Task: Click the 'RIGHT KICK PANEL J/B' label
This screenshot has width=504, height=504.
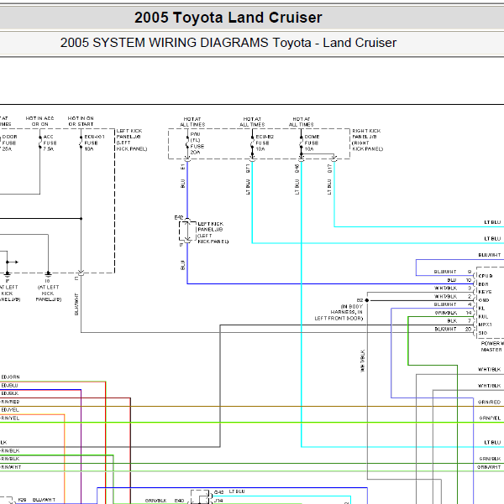Action: pyautogui.click(x=367, y=140)
